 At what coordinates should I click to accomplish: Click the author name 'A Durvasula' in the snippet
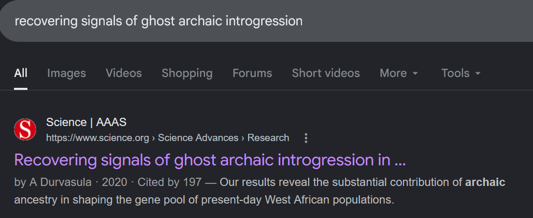(x=61, y=182)
